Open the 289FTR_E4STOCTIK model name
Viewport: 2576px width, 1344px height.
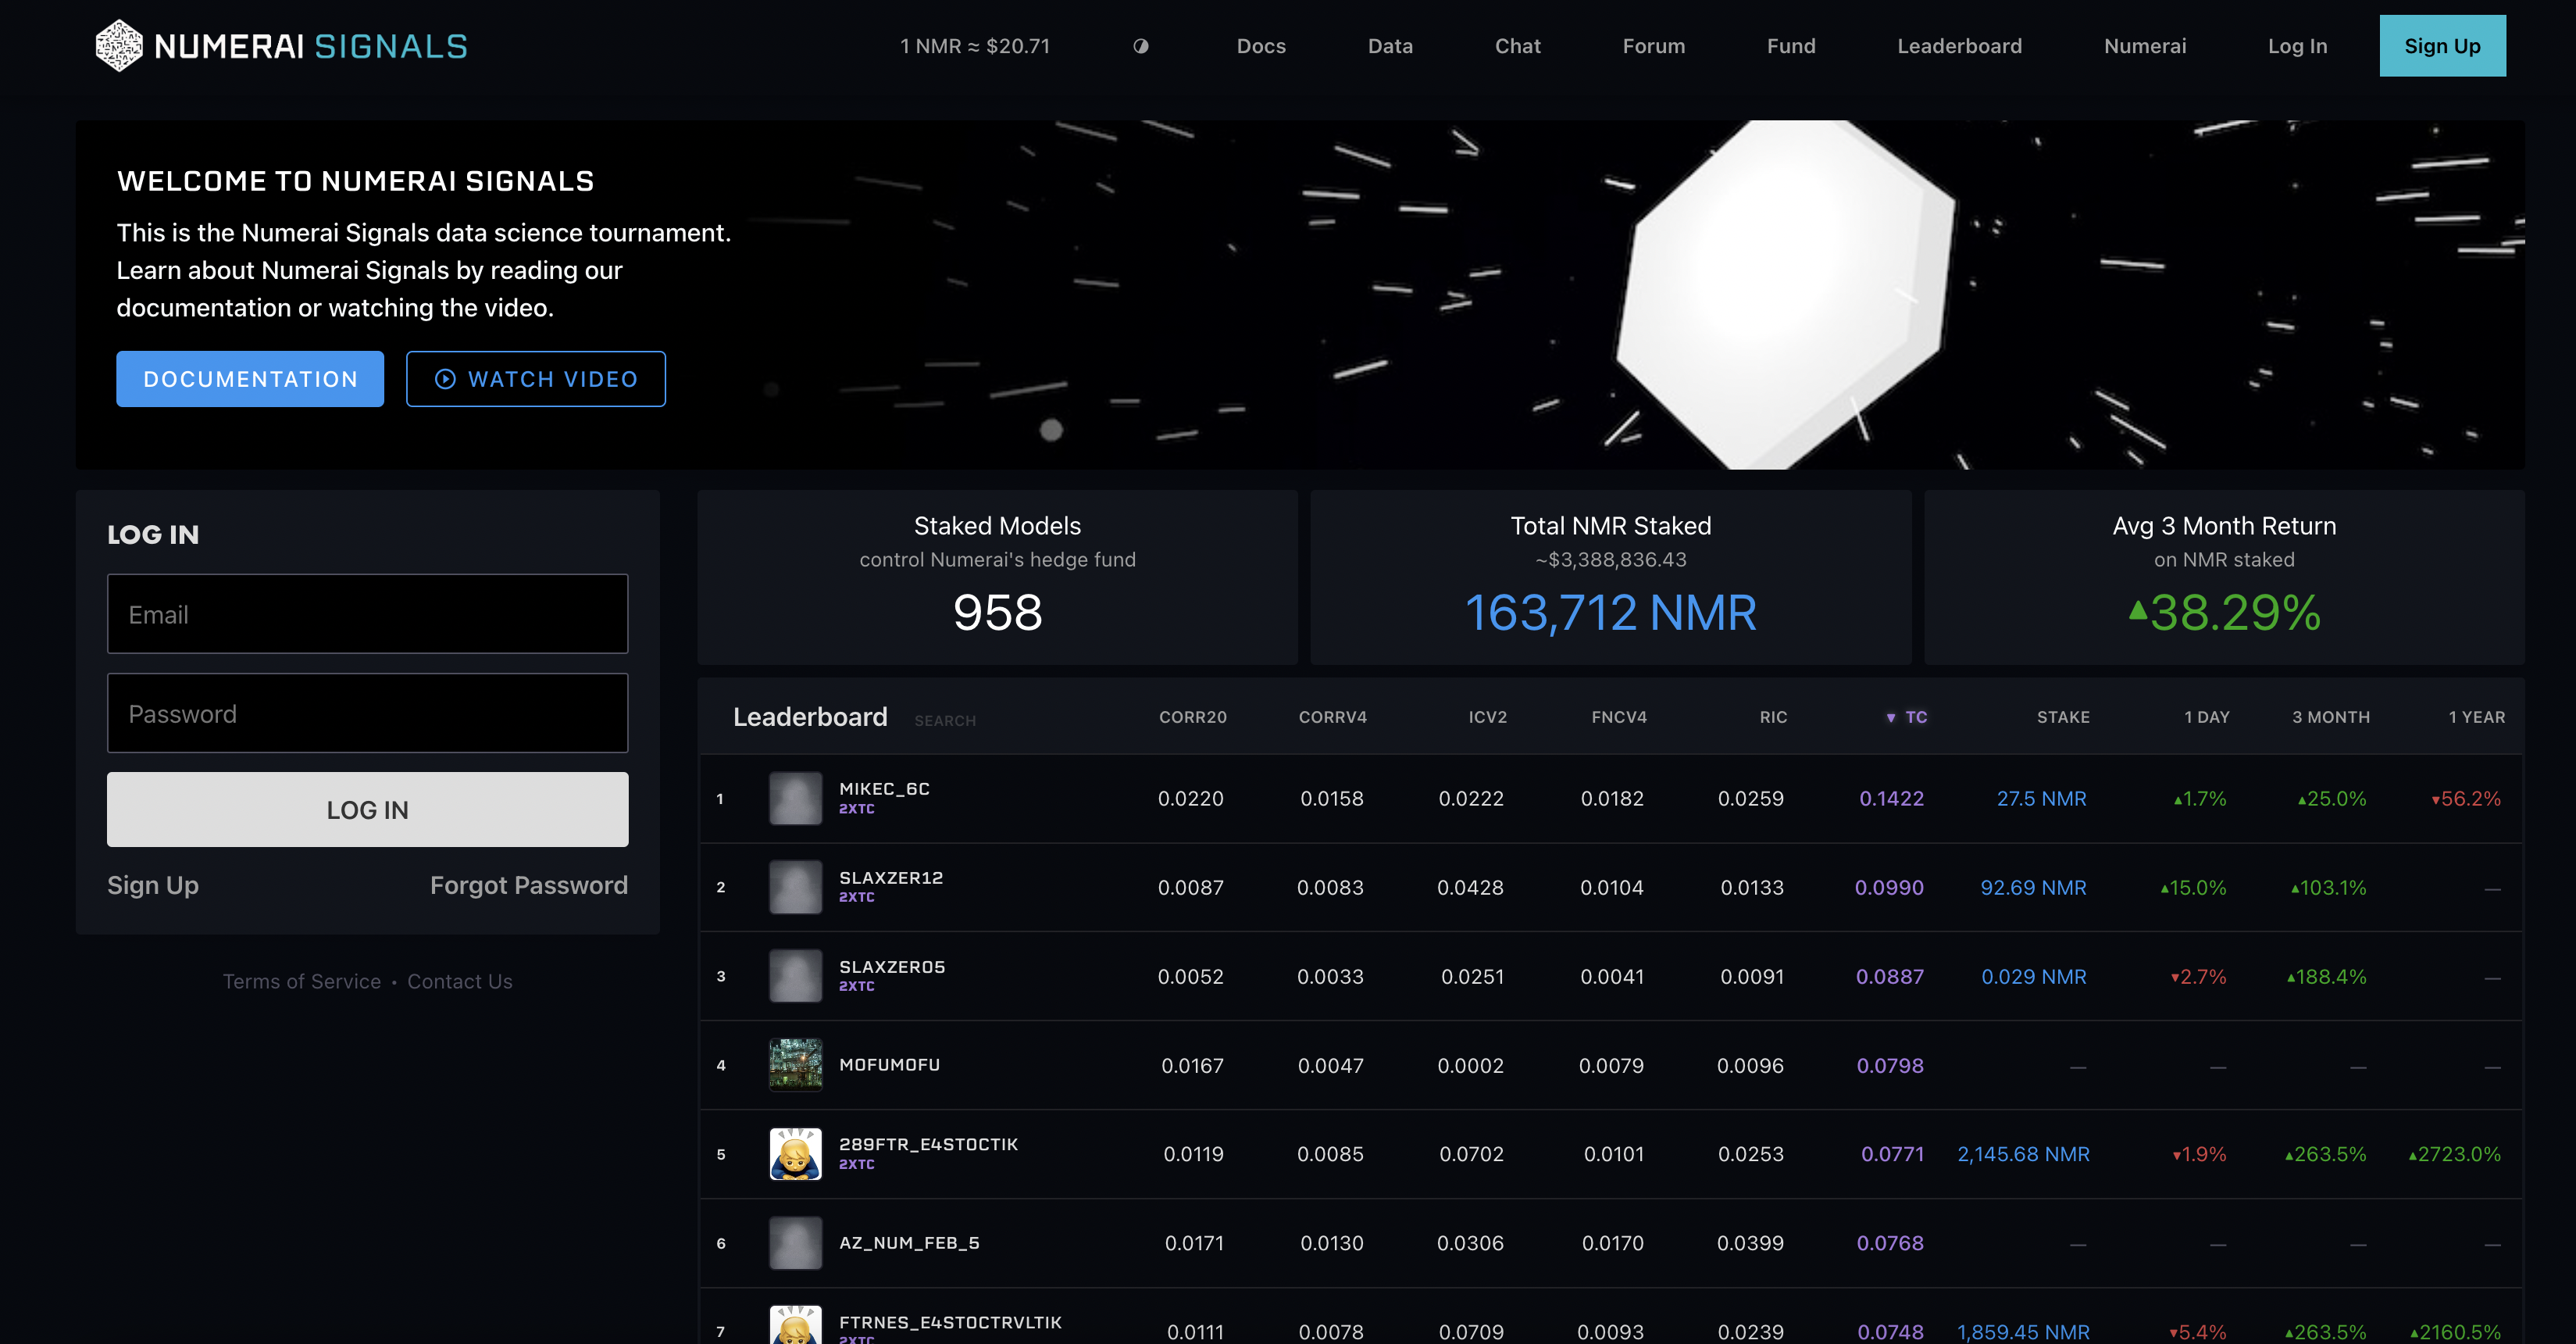pyautogui.click(x=928, y=1144)
